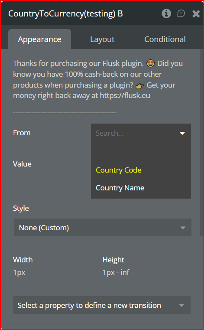Viewport: 204px width, 330px height.
Task: Click the CountryToCurrency(testing) B element title
Action: [65, 14]
